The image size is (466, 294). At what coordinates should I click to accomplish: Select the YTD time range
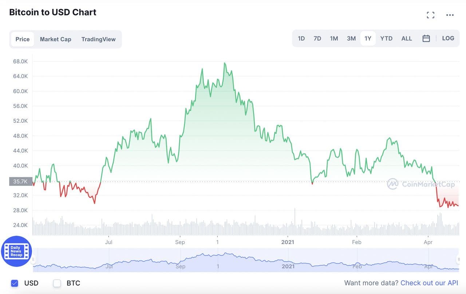pos(386,38)
